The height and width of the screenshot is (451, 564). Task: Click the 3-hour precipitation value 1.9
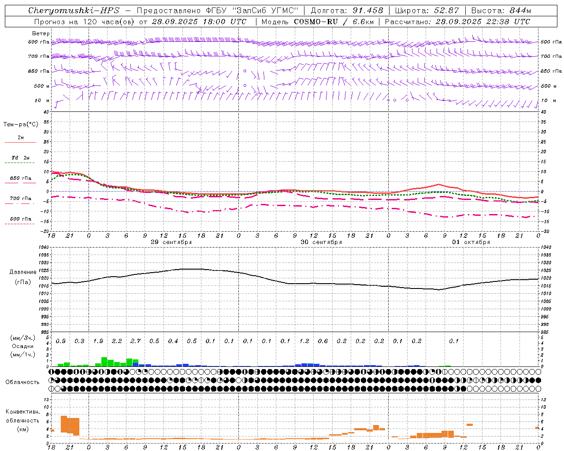pos(98,341)
